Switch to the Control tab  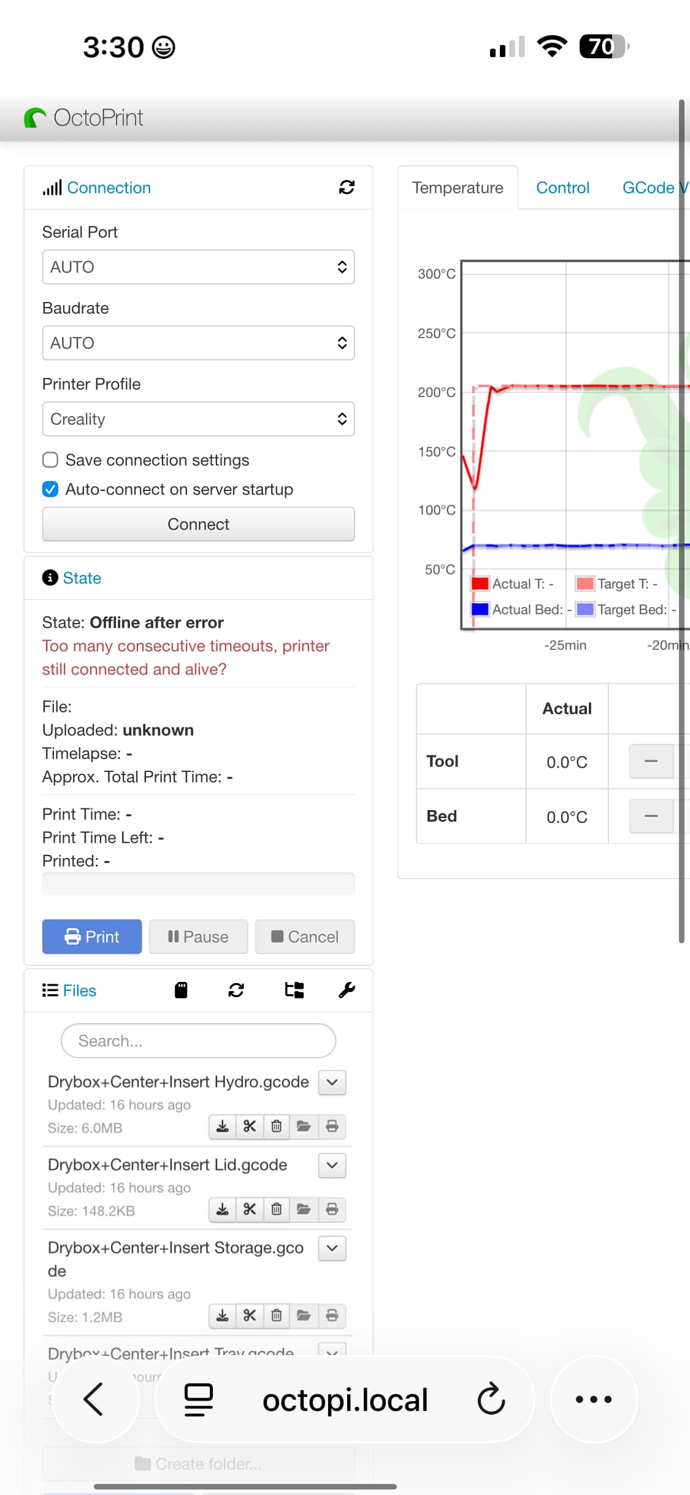(x=562, y=188)
